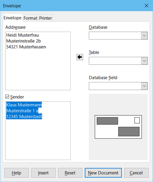Open the Database field dropdown arrow
This screenshot has width=153, height=182.
144,86
